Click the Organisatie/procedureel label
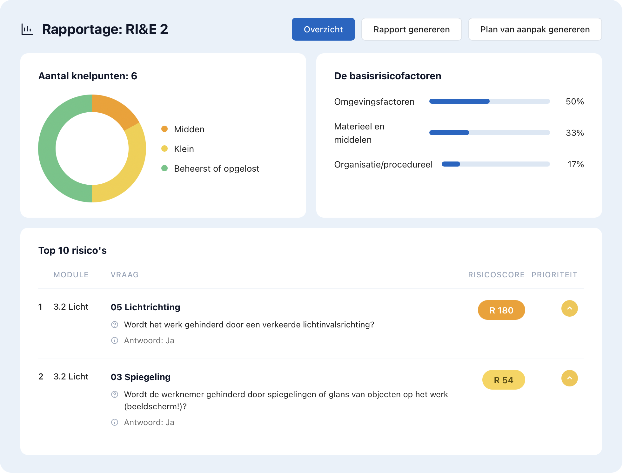This screenshot has height=474, width=623. tap(383, 164)
